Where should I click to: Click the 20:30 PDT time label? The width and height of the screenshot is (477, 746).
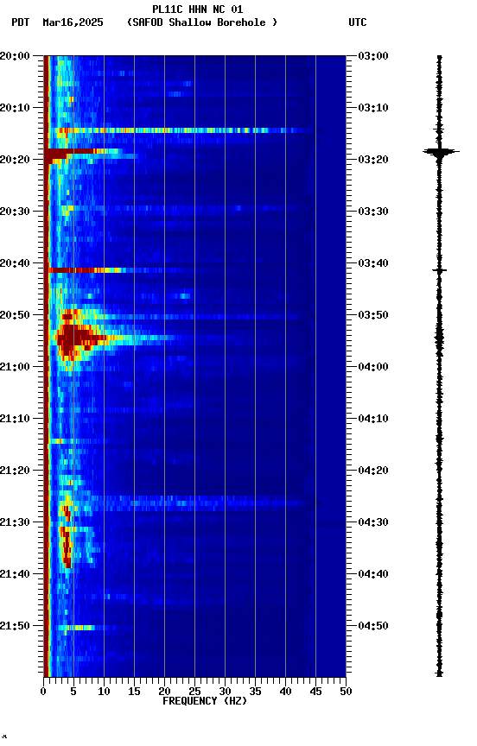[16, 212]
